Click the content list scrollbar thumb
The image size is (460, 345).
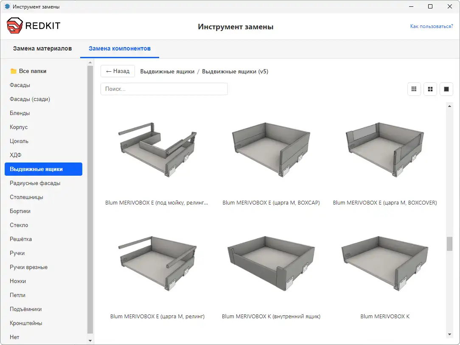(449, 244)
